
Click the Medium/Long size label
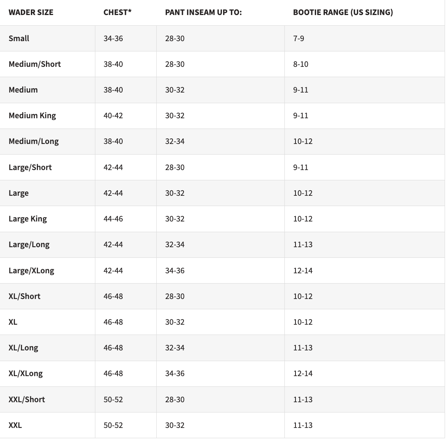coord(34,142)
